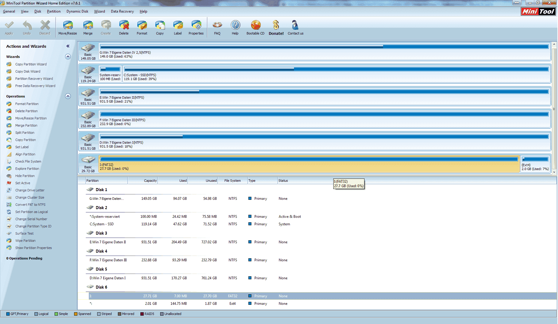Click the disk map scrollbar down arrow
This screenshot has height=324, width=558.
coord(554,172)
